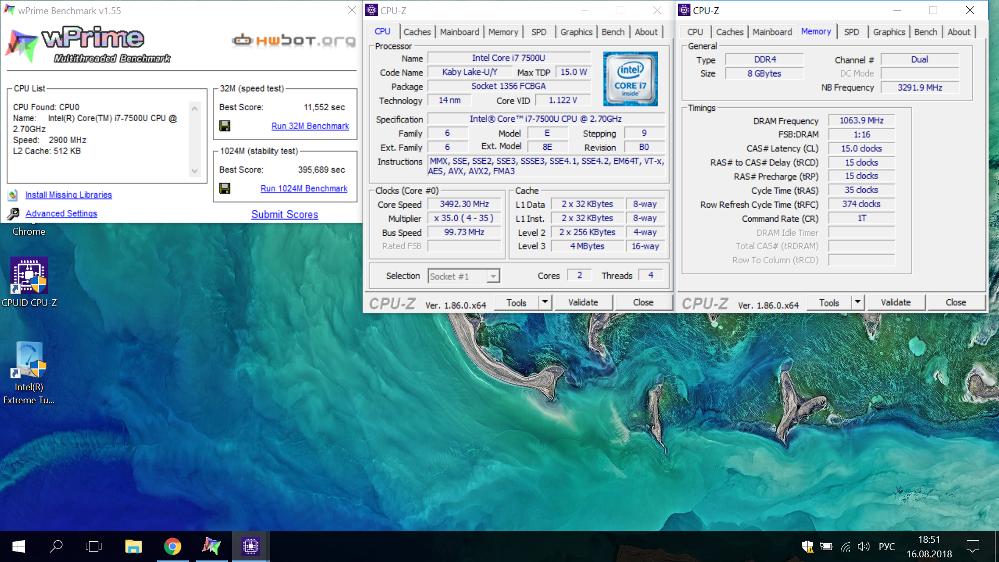Click the wPrime title bar app icon

coord(9,10)
